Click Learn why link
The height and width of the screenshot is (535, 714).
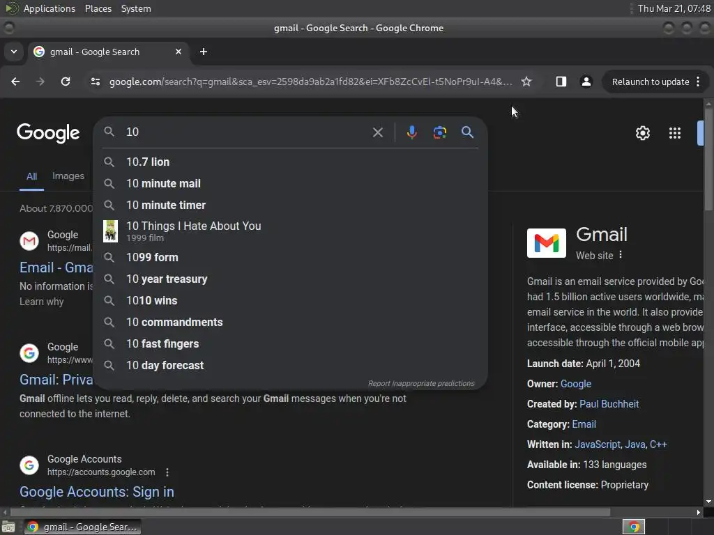[41, 302]
